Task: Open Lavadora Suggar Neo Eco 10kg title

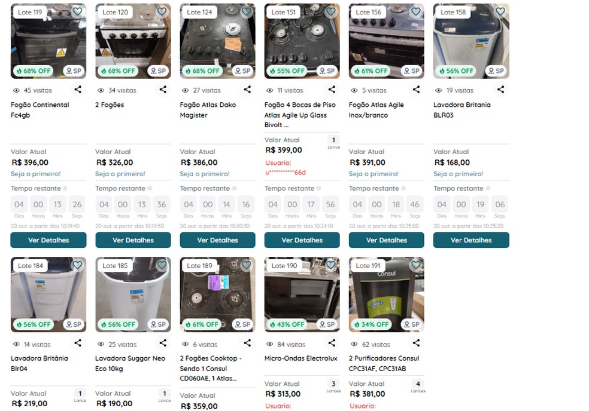Action: pos(130,363)
